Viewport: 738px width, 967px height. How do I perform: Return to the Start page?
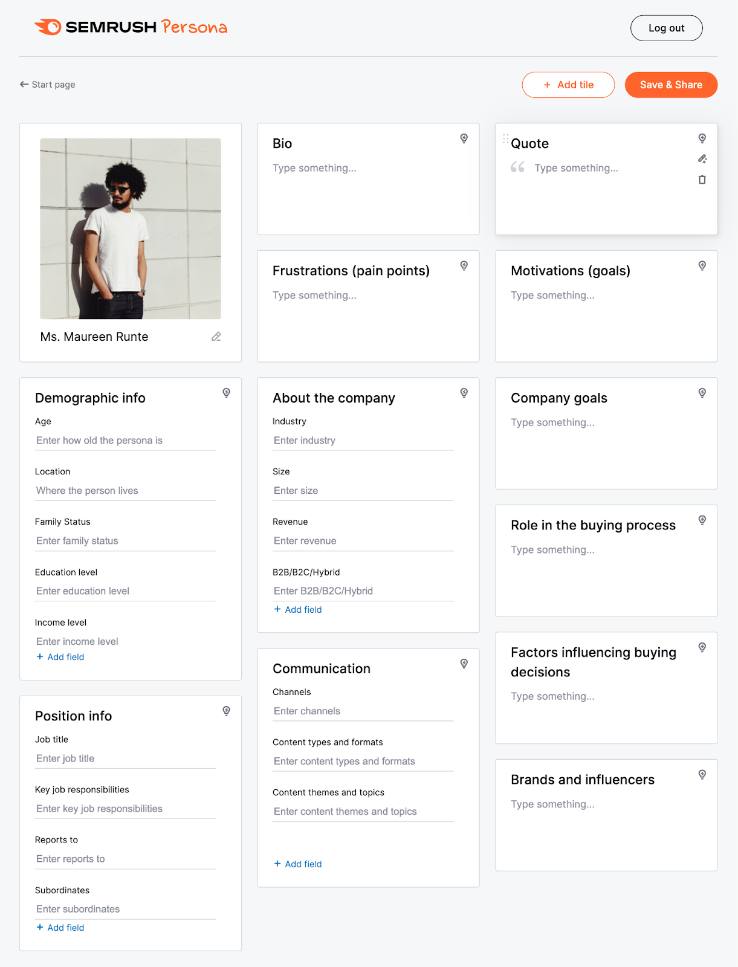click(x=47, y=85)
